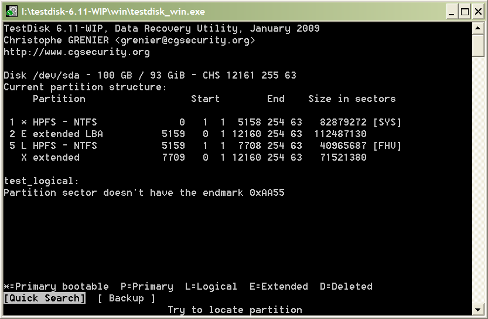This screenshot has height=319, width=488.
Task: Click the 'test_logical:' text
Action: pos(42,181)
